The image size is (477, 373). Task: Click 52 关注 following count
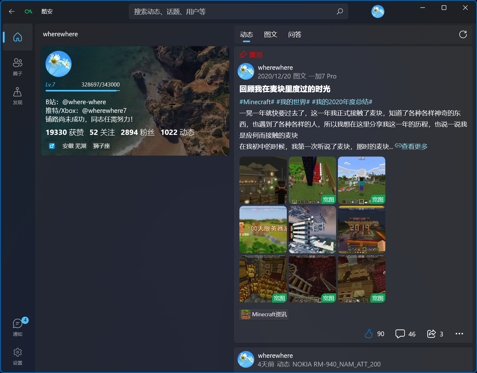coord(102,132)
